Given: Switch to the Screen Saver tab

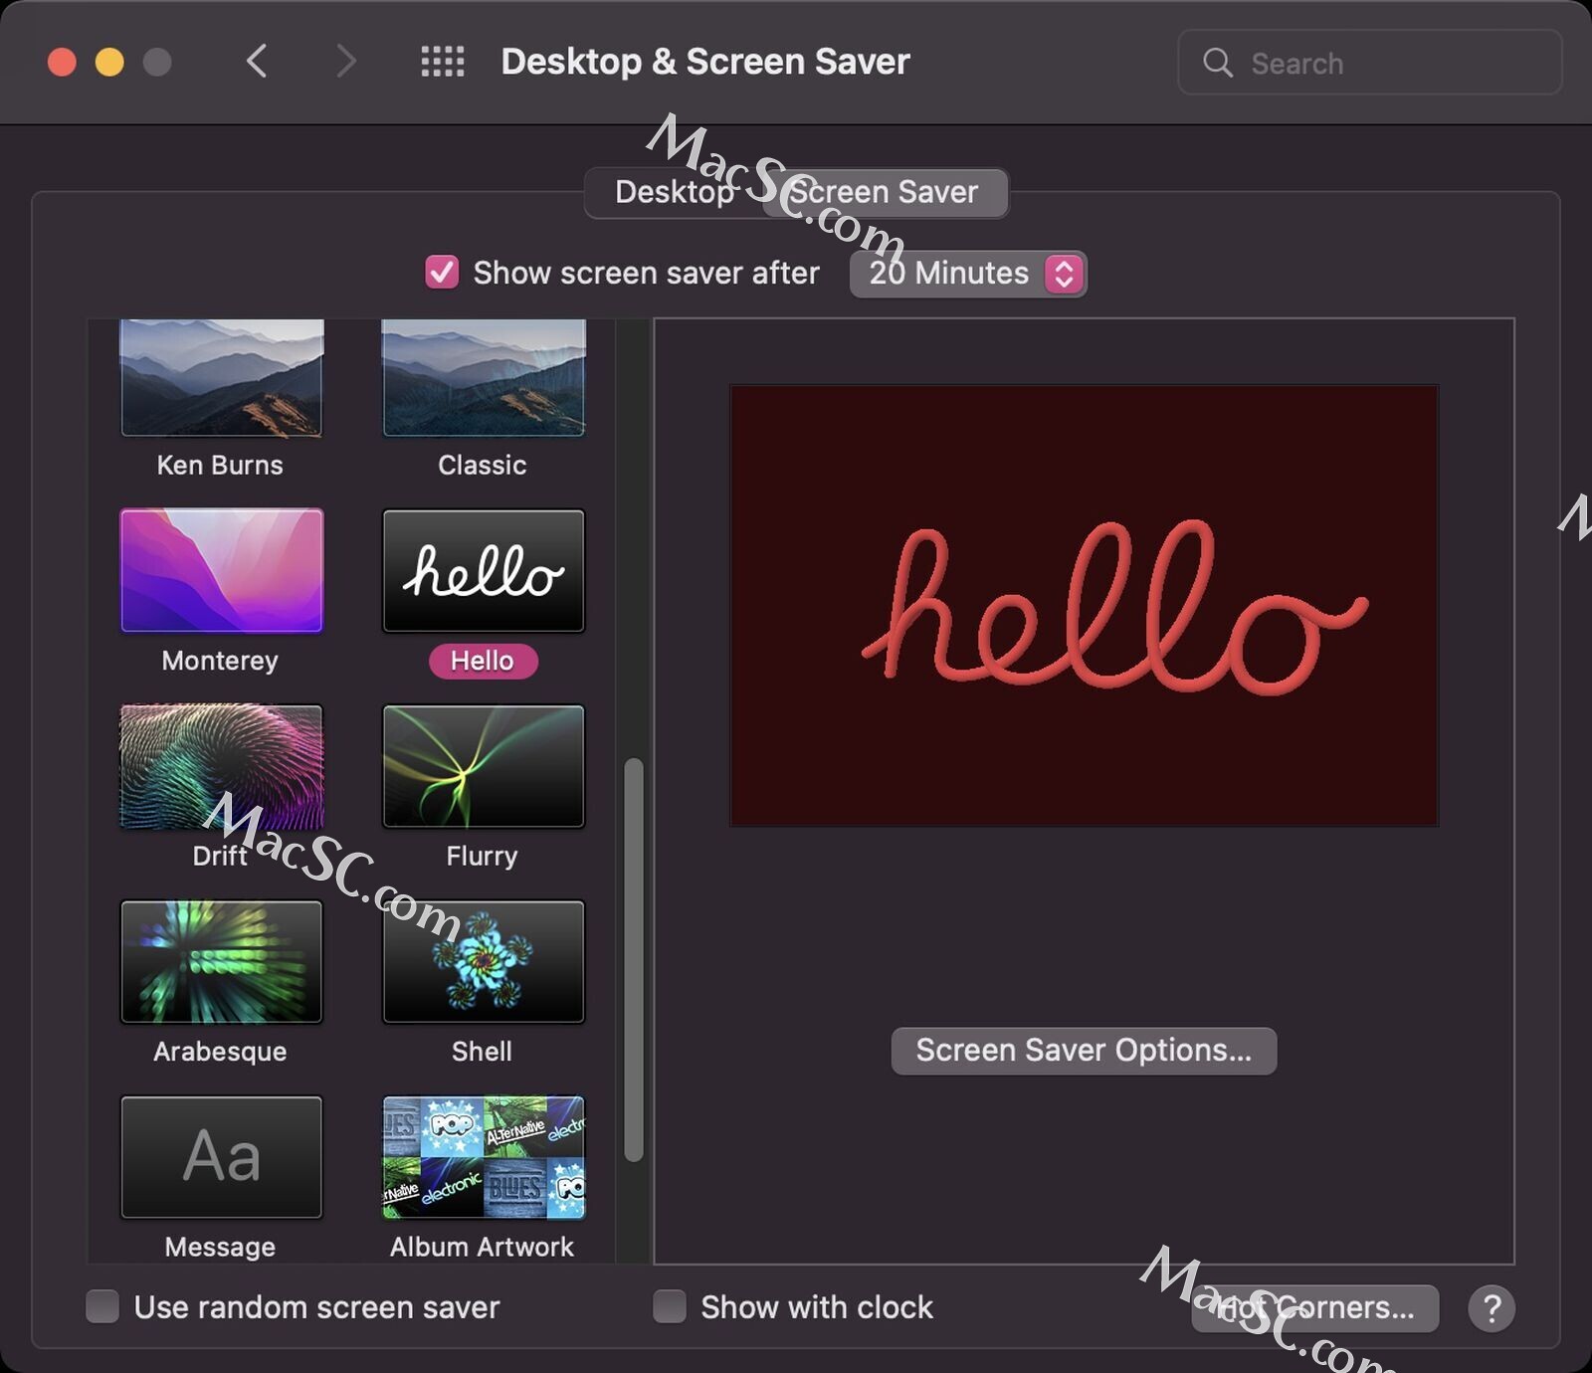Looking at the screenshot, I should [x=885, y=192].
